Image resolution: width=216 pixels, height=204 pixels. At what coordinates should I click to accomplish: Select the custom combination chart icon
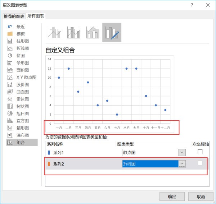point(112,32)
